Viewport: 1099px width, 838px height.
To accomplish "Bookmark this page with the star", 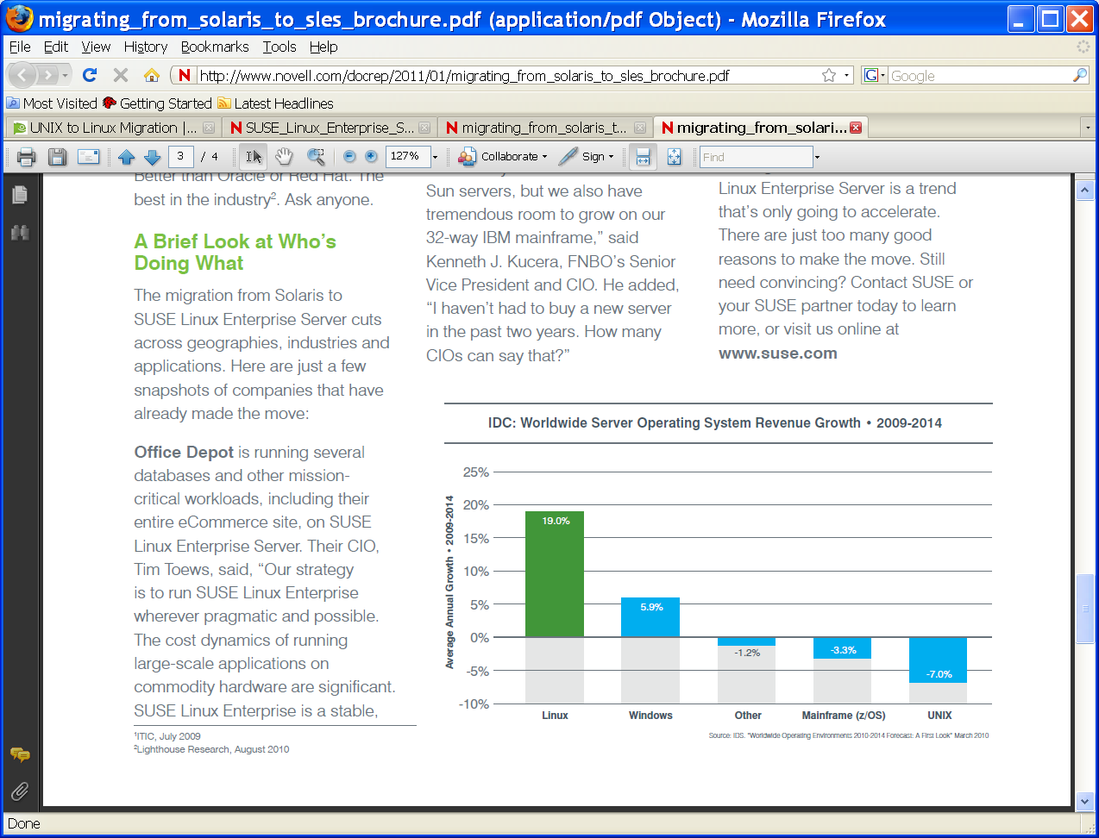I will [829, 75].
